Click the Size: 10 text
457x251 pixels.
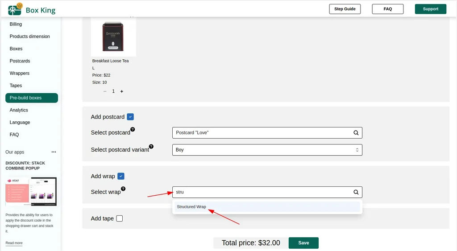pos(100,82)
